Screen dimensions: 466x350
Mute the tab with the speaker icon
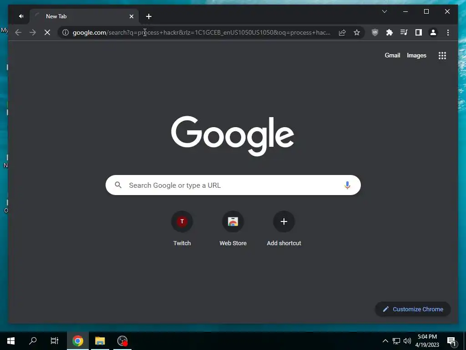tap(21, 16)
